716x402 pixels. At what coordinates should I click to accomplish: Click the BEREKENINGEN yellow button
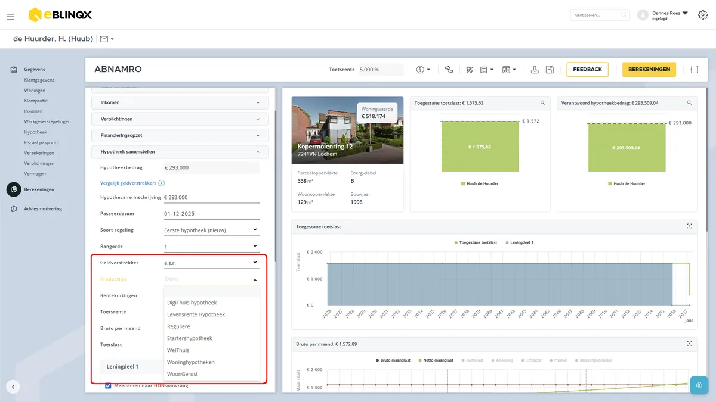(x=649, y=70)
